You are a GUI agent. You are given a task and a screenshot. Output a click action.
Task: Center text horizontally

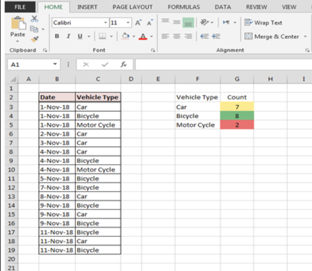(176, 36)
